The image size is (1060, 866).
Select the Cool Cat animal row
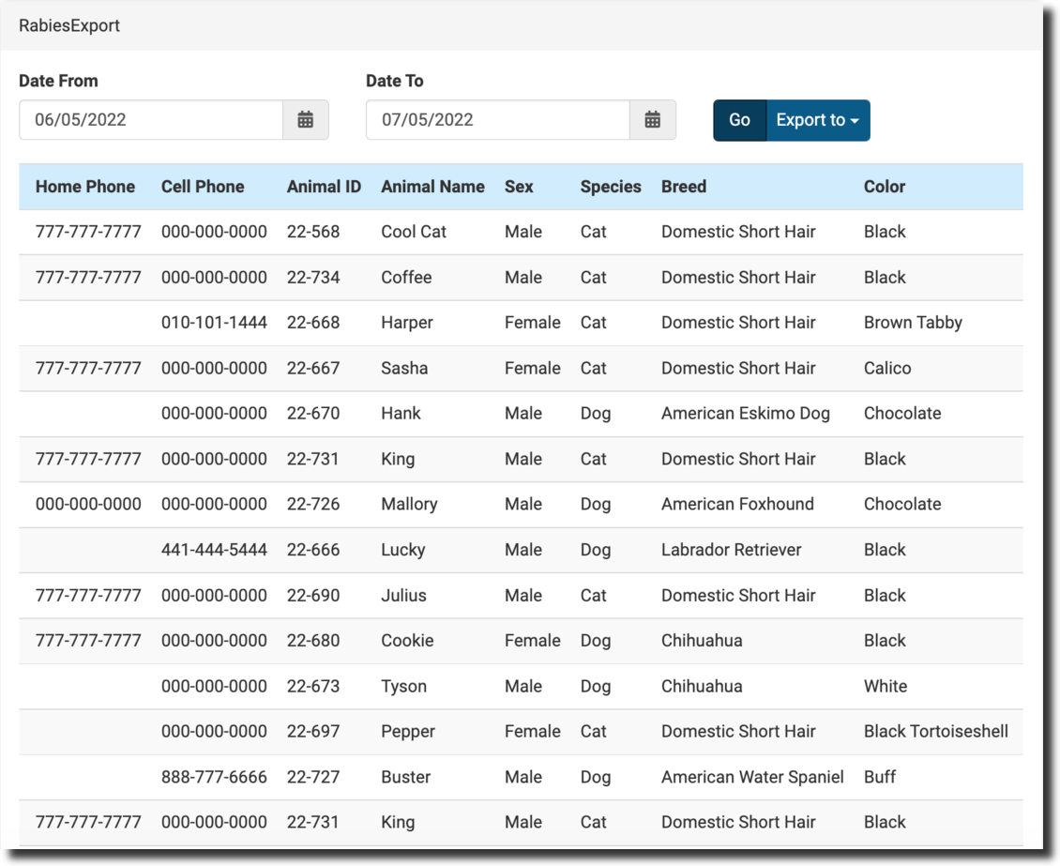pos(414,232)
